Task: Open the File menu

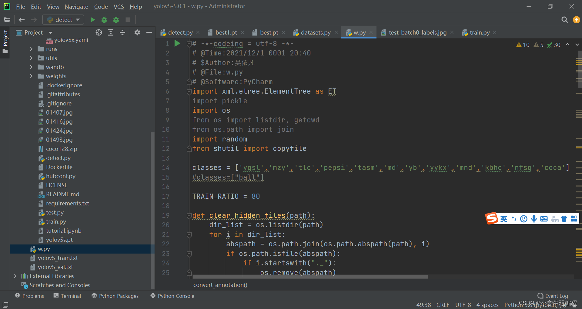Action: point(20,6)
